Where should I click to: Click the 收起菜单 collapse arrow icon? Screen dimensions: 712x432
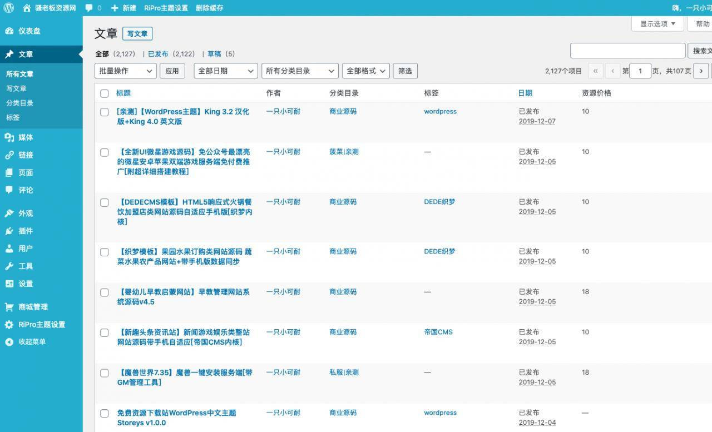point(9,342)
